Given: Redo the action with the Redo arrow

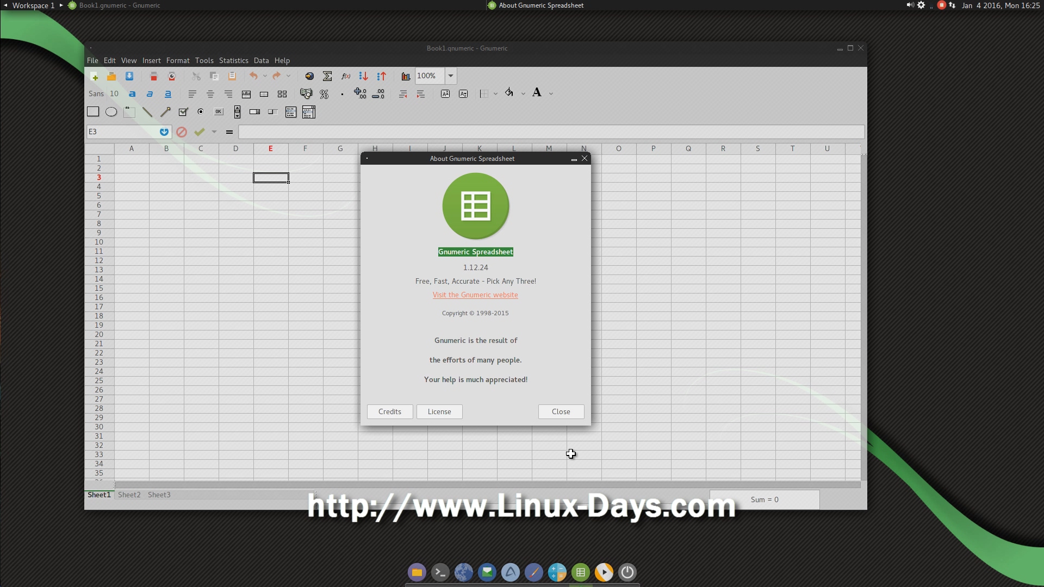Looking at the screenshot, I should [x=277, y=76].
